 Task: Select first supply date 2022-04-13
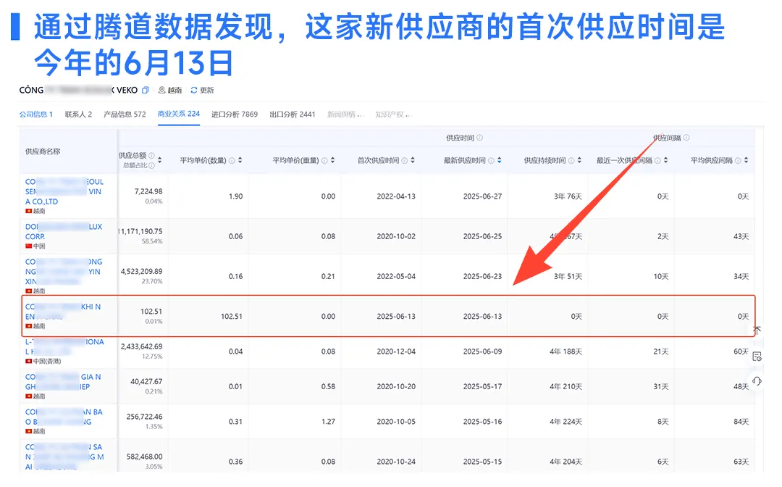pyautogui.click(x=396, y=196)
